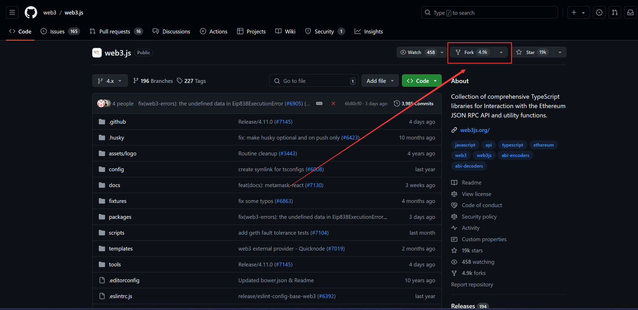Click the web3 owner breadcrumb link

(x=50, y=12)
